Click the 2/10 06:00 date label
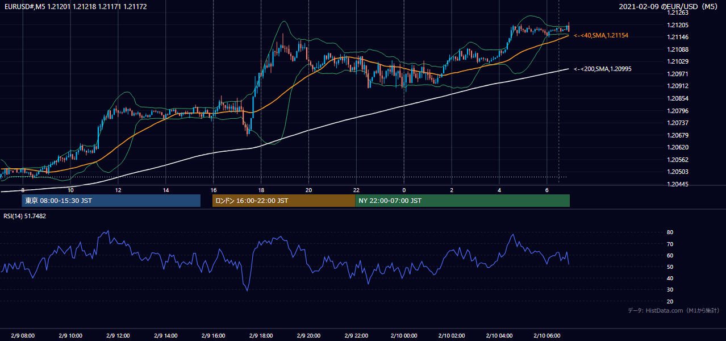The image size is (726, 341). [x=546, y=336]
